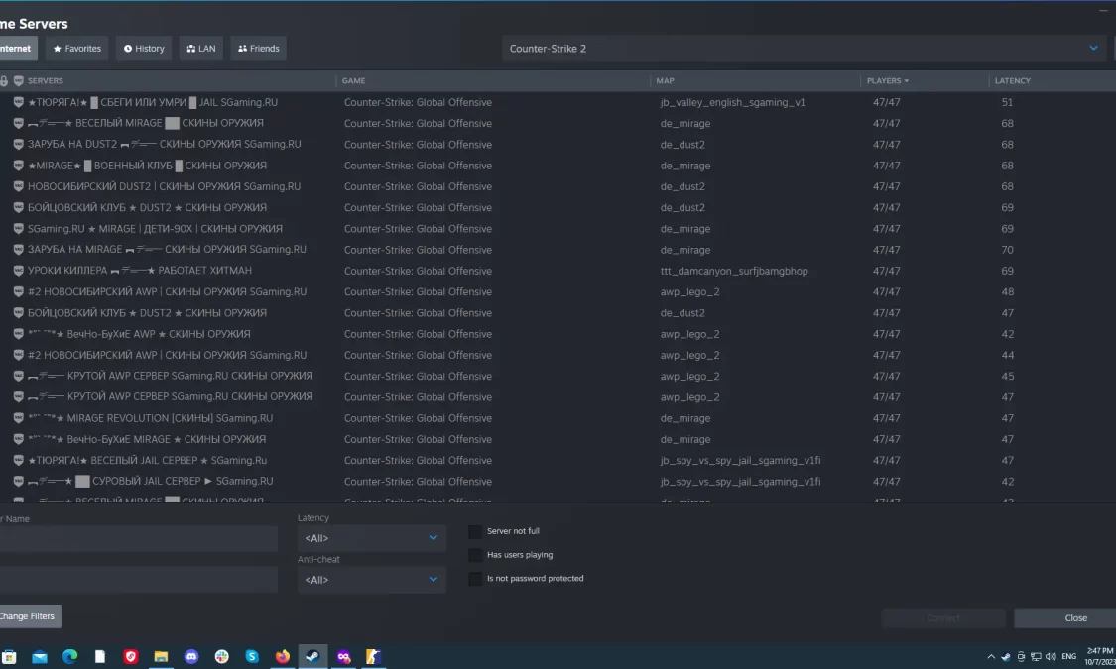Click the latency value 70
Viewport: 1116px width, 669px height.
click(x=1007, y=250)
